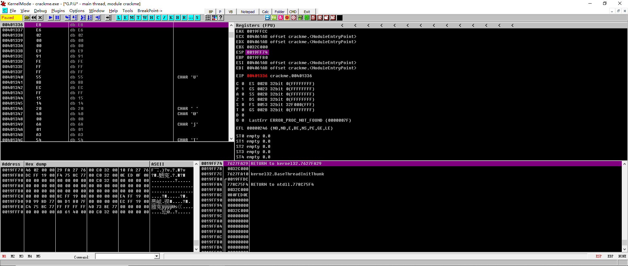Click the Trace Into toolbar icon
628x266 pixels.
click(x=83, y=18)
